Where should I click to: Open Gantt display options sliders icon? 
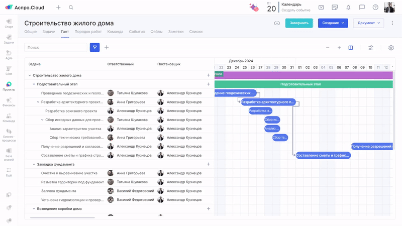pyautogui.click(x=371, y=48)
